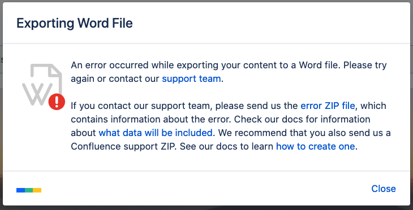
Task: Click the dimmed page backdrop below the dialog
Action: coord(206,208)
